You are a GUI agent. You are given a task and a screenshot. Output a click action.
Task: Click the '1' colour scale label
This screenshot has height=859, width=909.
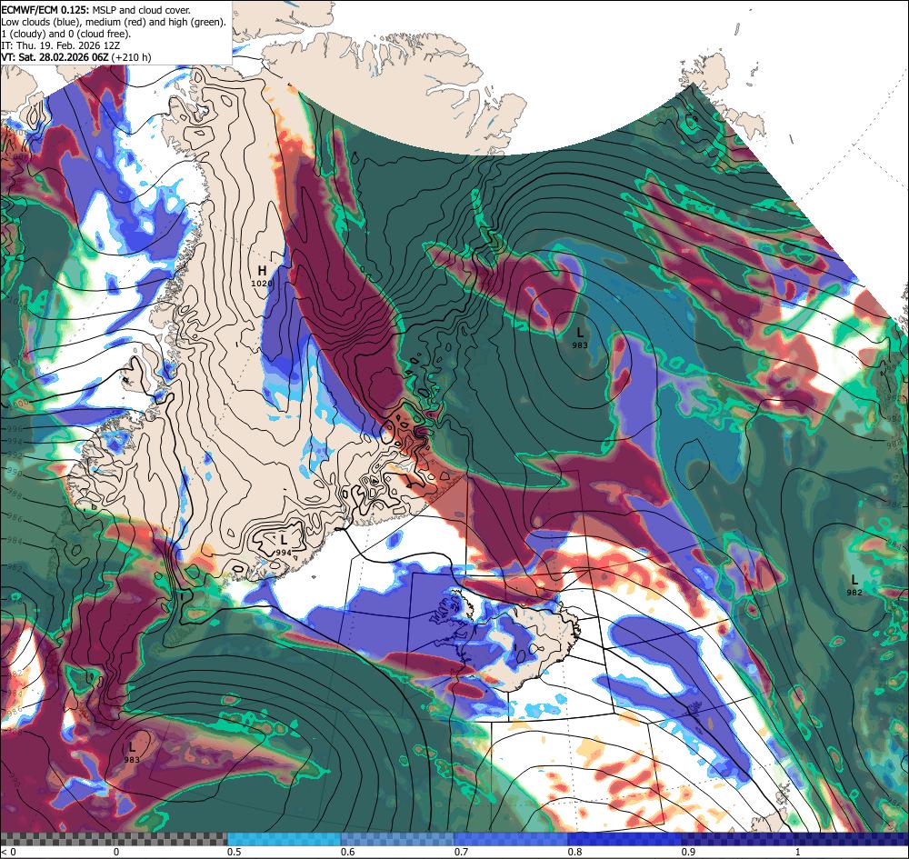click(x=798, y=852)
